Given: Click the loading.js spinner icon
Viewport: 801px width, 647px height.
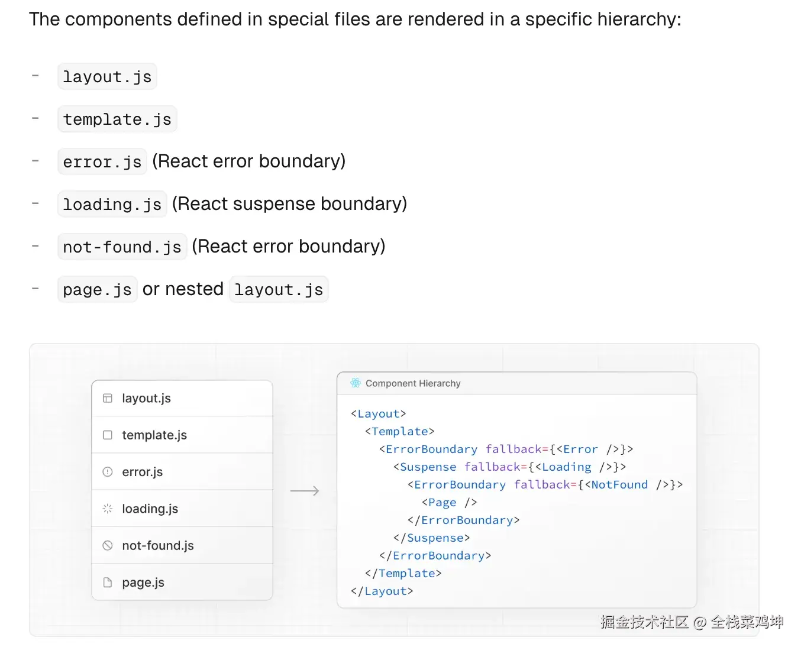Looking at the screenshot, I should 108,509.
